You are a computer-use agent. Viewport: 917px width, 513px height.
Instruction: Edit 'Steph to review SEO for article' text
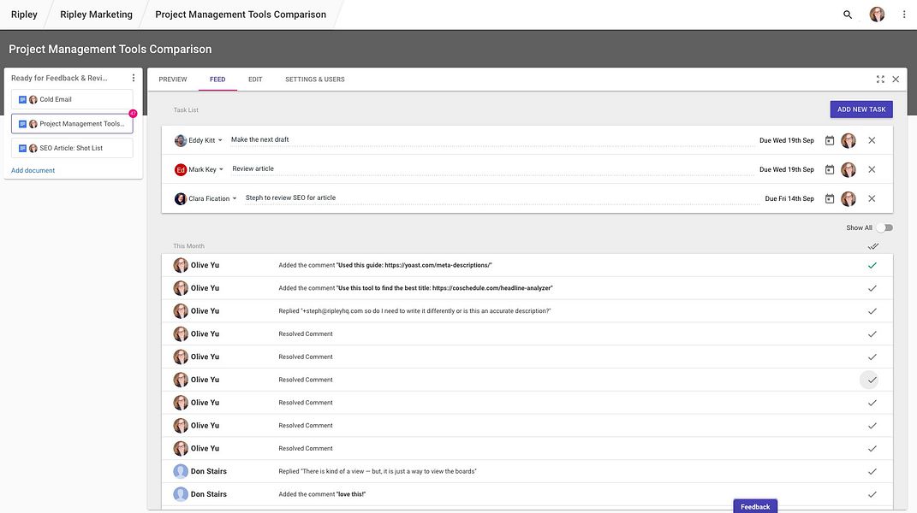tap(501, 198)
